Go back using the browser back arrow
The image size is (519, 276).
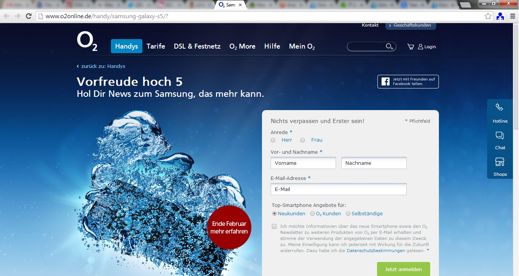(x=6, y=16)
